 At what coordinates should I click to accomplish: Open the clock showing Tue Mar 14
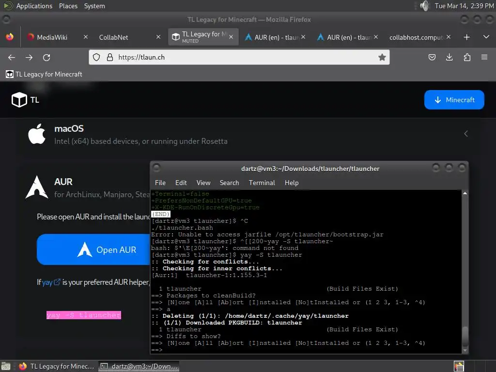point(464,6)
